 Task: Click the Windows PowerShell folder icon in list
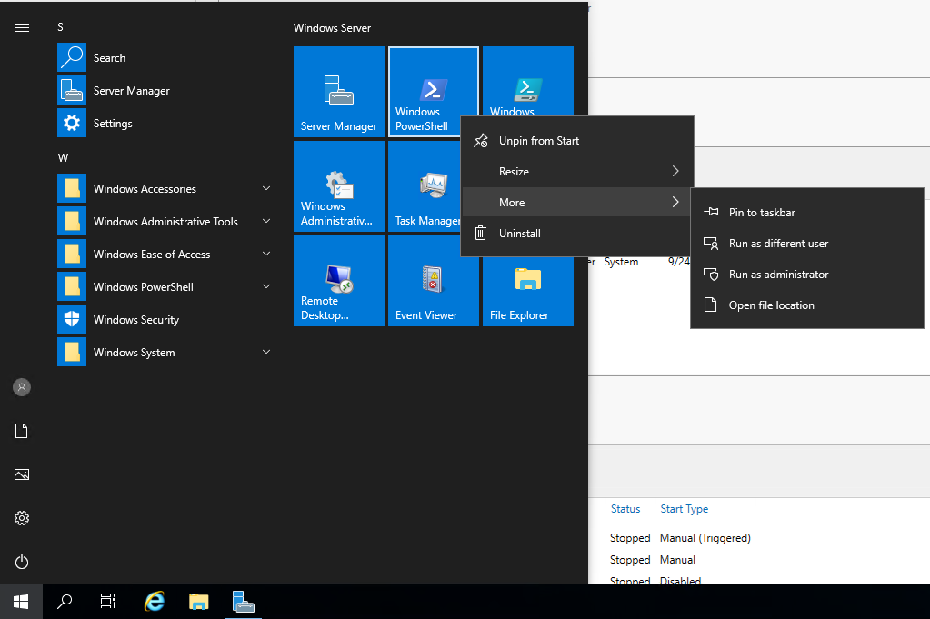click(x=72, y=286)
